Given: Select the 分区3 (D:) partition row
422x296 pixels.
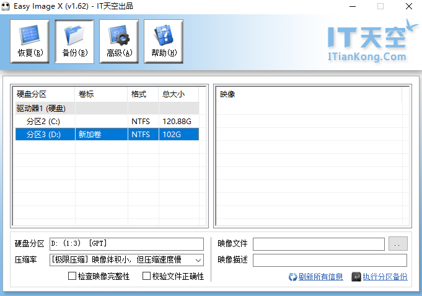Looking at the screenshot, I should tap(107, 134).
